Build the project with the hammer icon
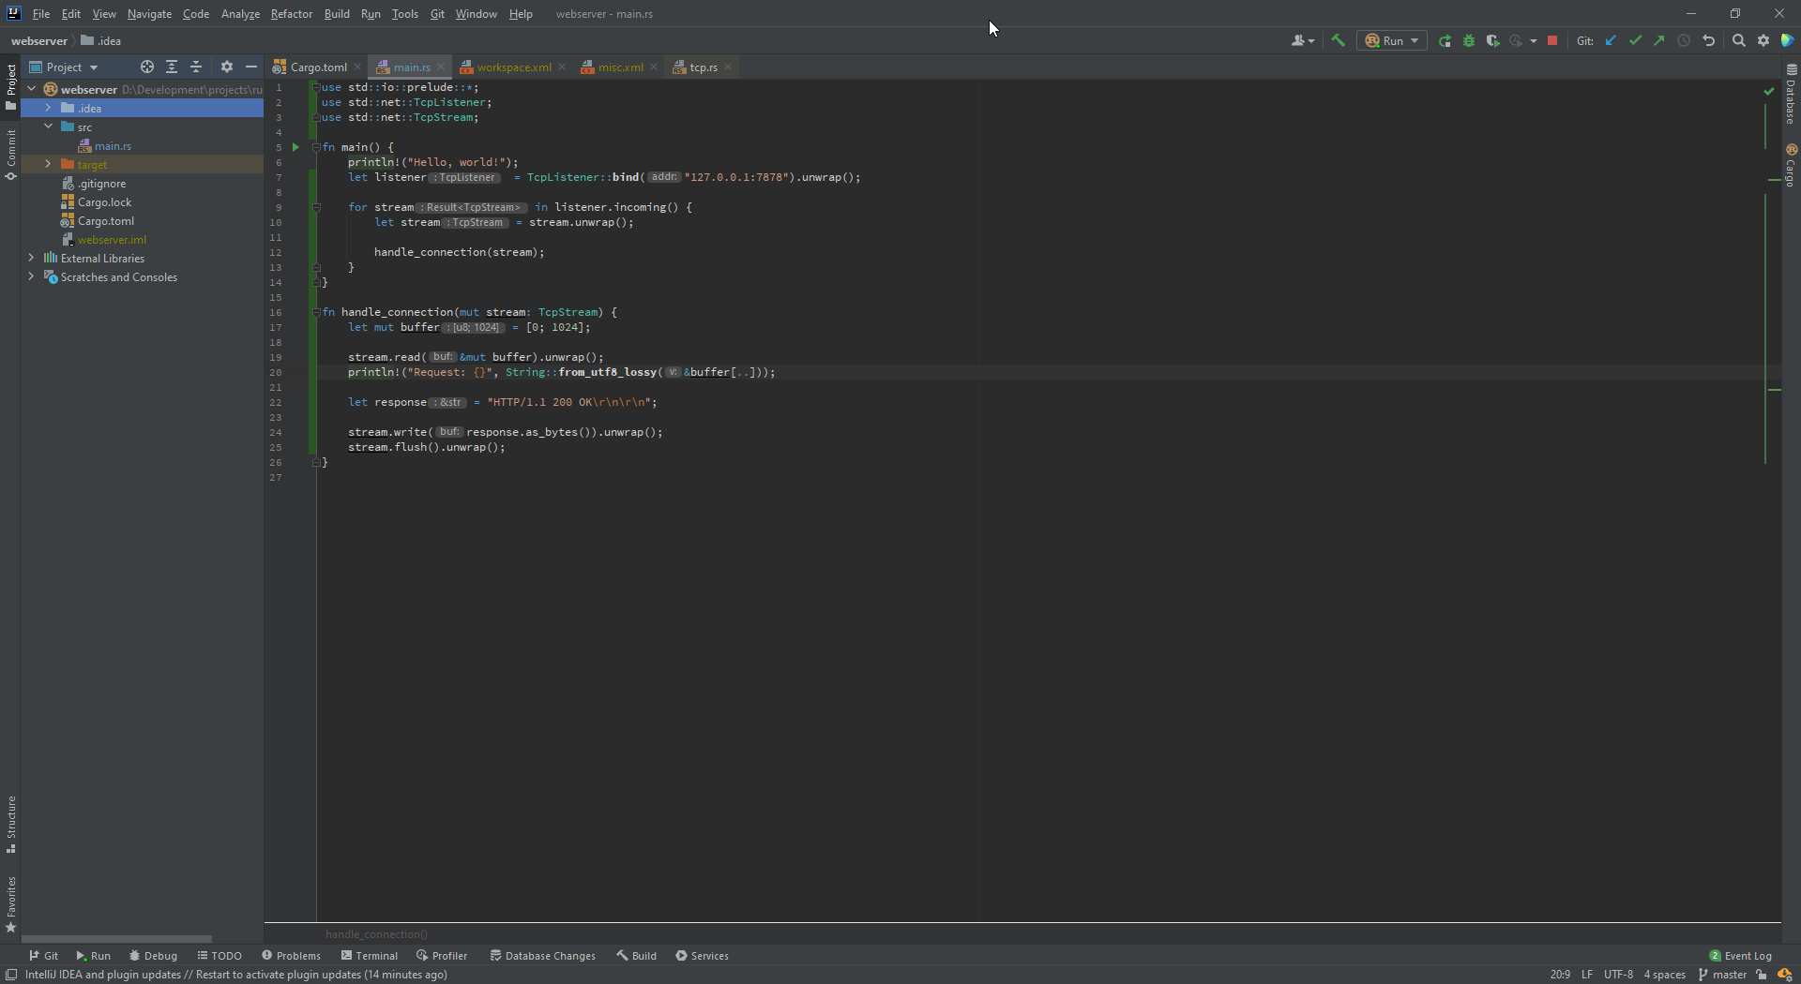 1338,40
